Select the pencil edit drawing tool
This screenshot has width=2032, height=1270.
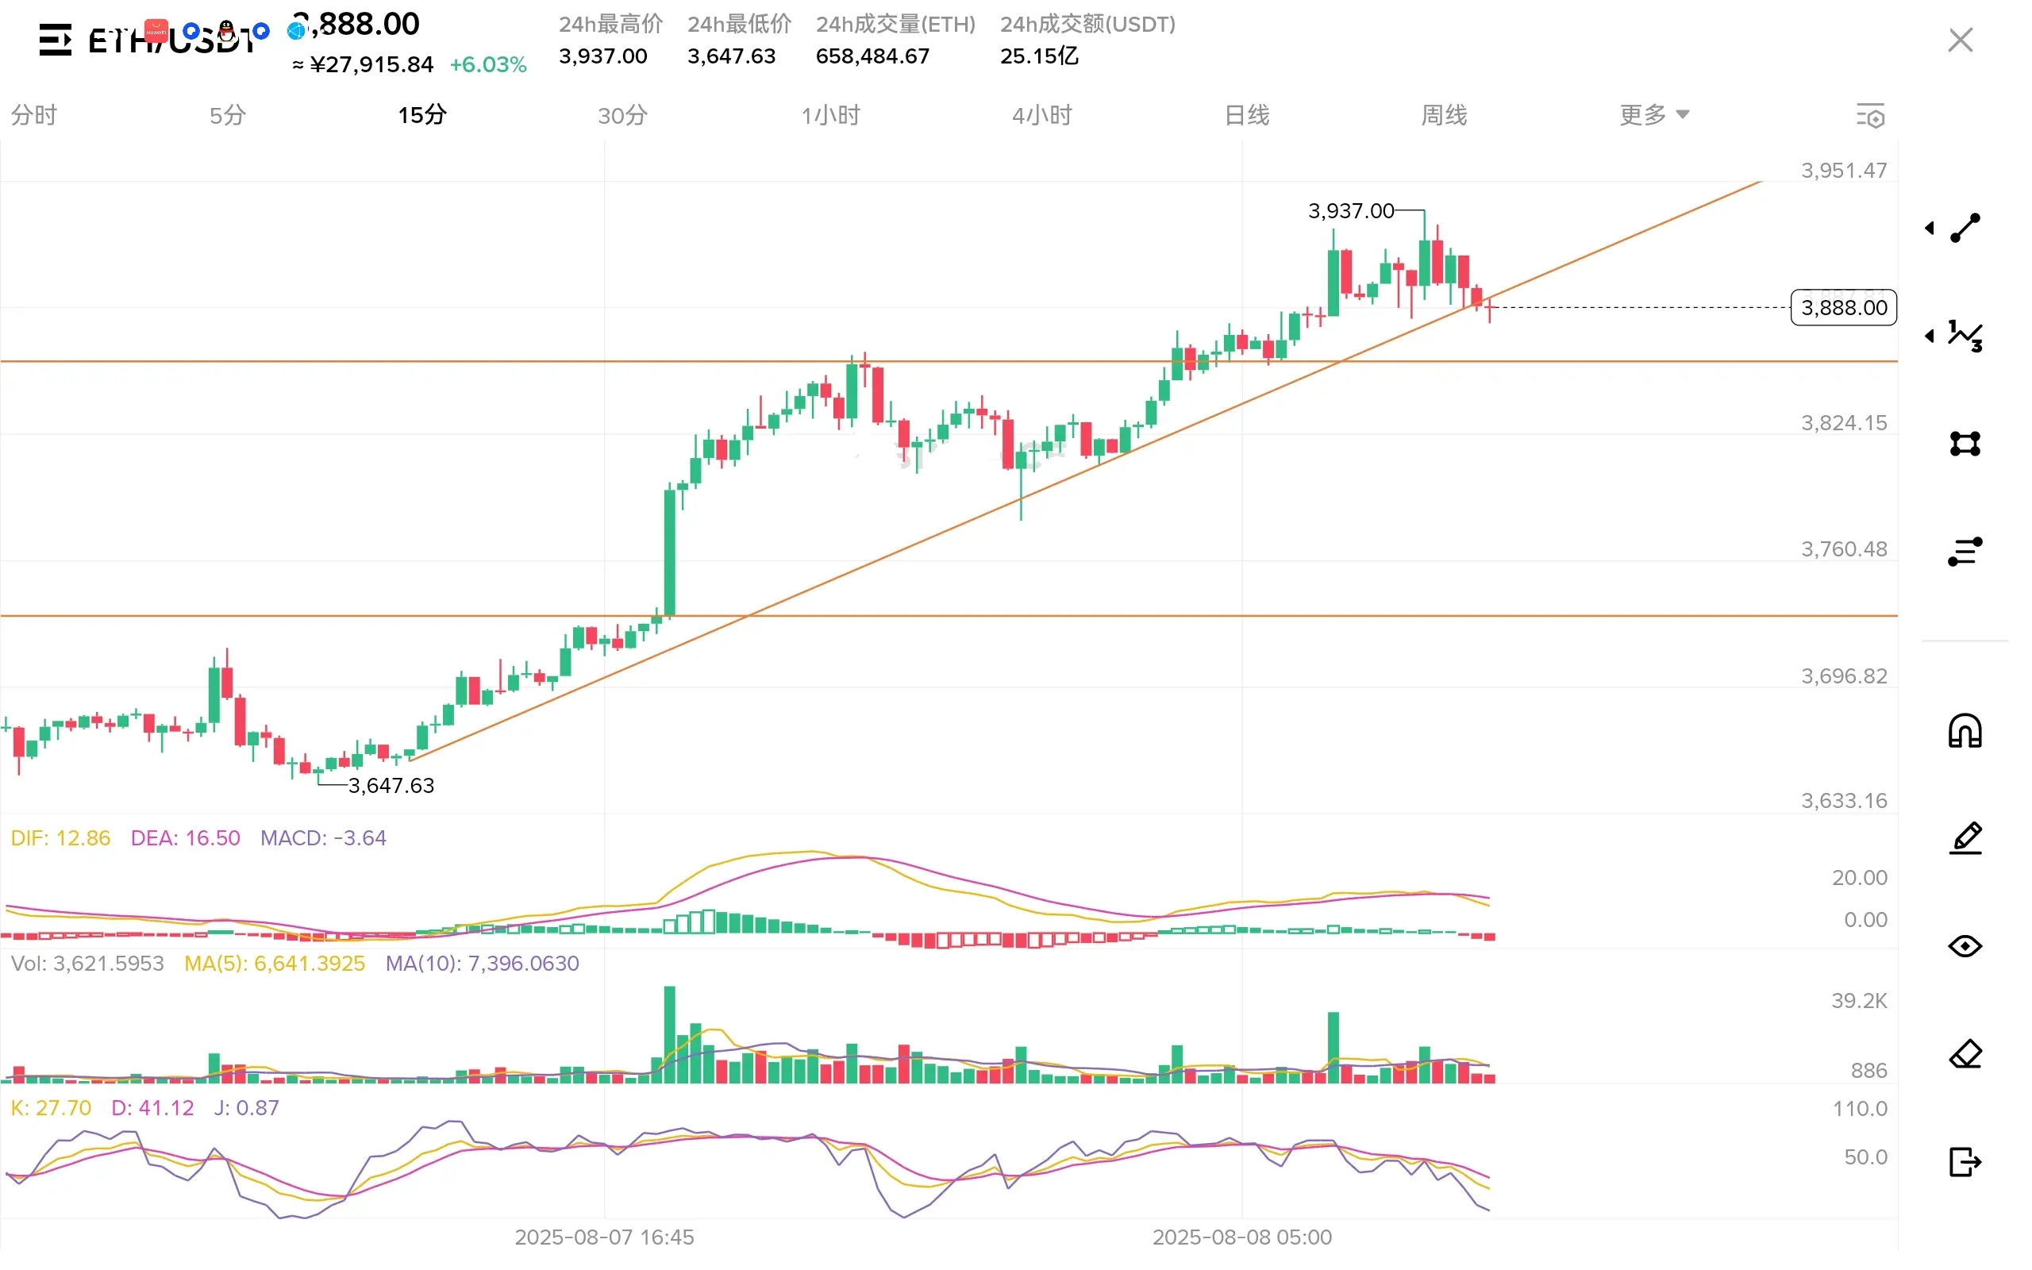coord(1965,838)
